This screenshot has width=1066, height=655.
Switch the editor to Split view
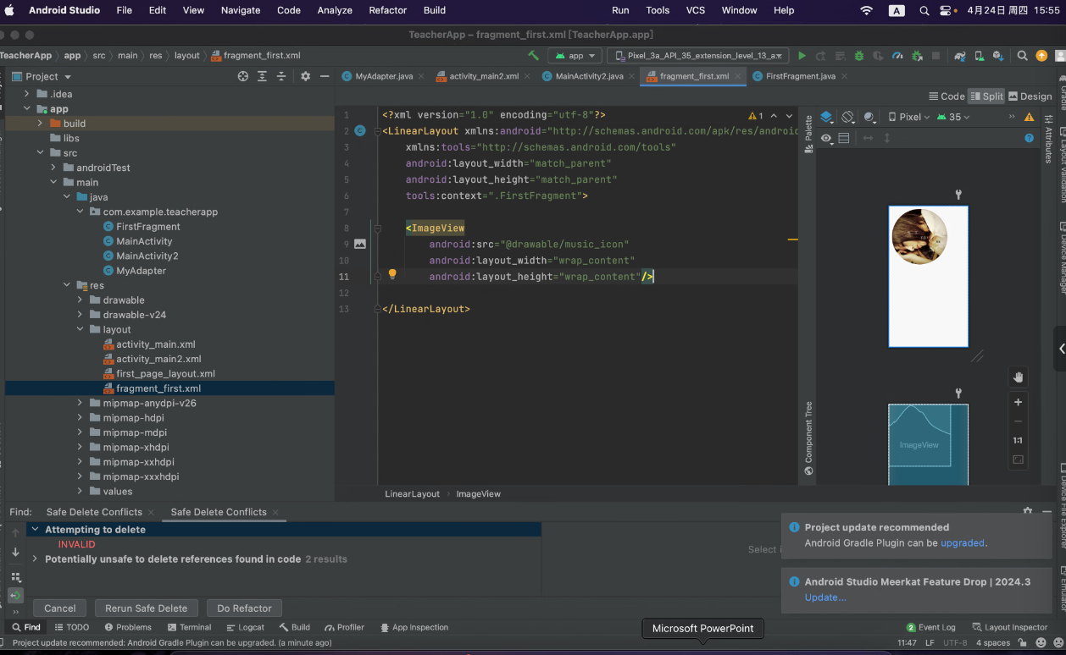tap(986, 96)
